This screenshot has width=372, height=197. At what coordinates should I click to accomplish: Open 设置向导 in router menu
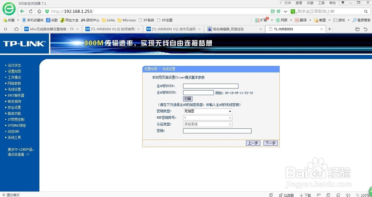point(14,71)
